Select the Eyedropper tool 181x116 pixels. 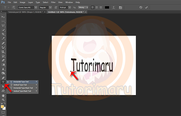click(3, 38)
